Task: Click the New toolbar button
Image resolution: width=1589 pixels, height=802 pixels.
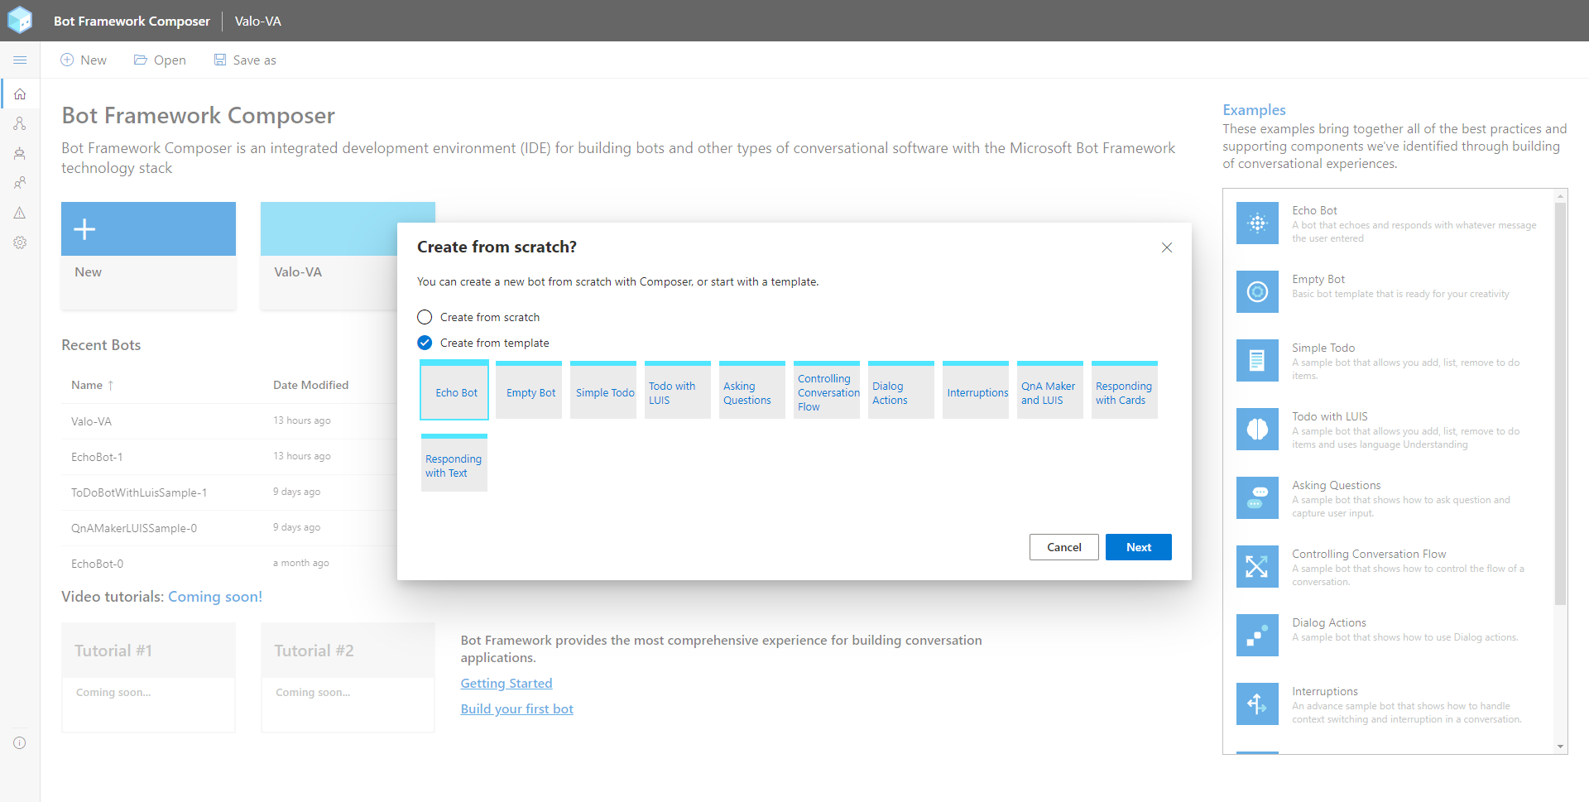Action: pos(84,60)
